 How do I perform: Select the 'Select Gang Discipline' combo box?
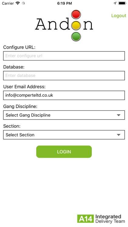[64, 115]
